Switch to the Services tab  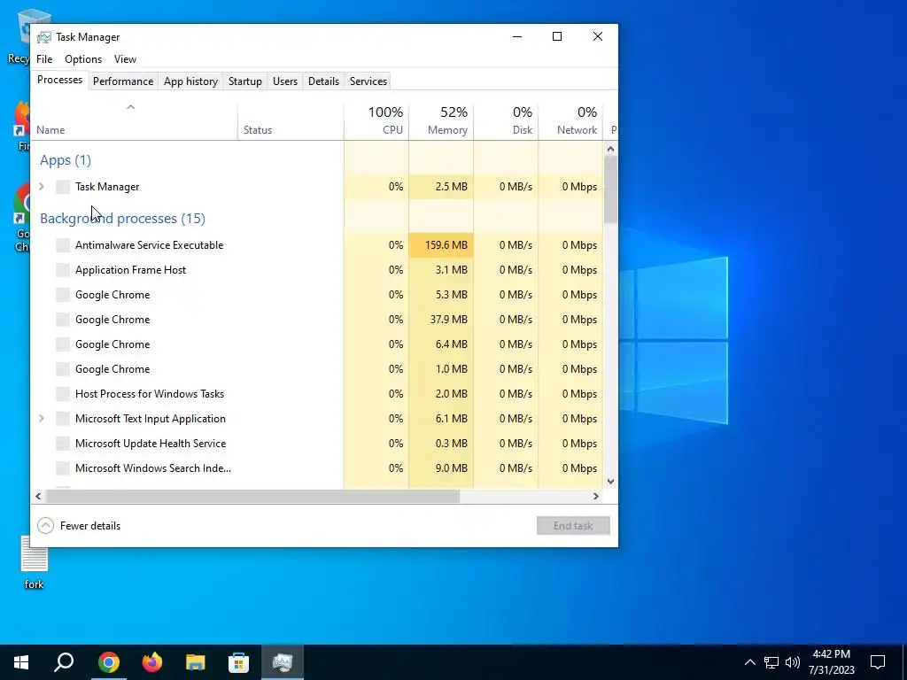click(368, 81)
